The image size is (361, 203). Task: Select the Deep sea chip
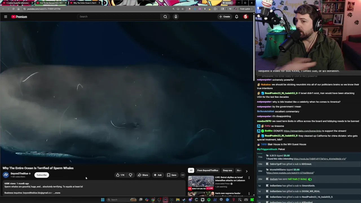[x=227, y=170]
